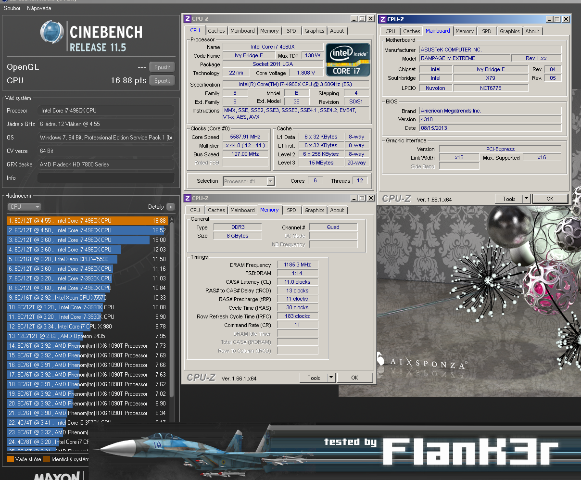Select the Xeon W5590 ranking row
Viewport: 581px width, 480px height.
tap(87, 259)
